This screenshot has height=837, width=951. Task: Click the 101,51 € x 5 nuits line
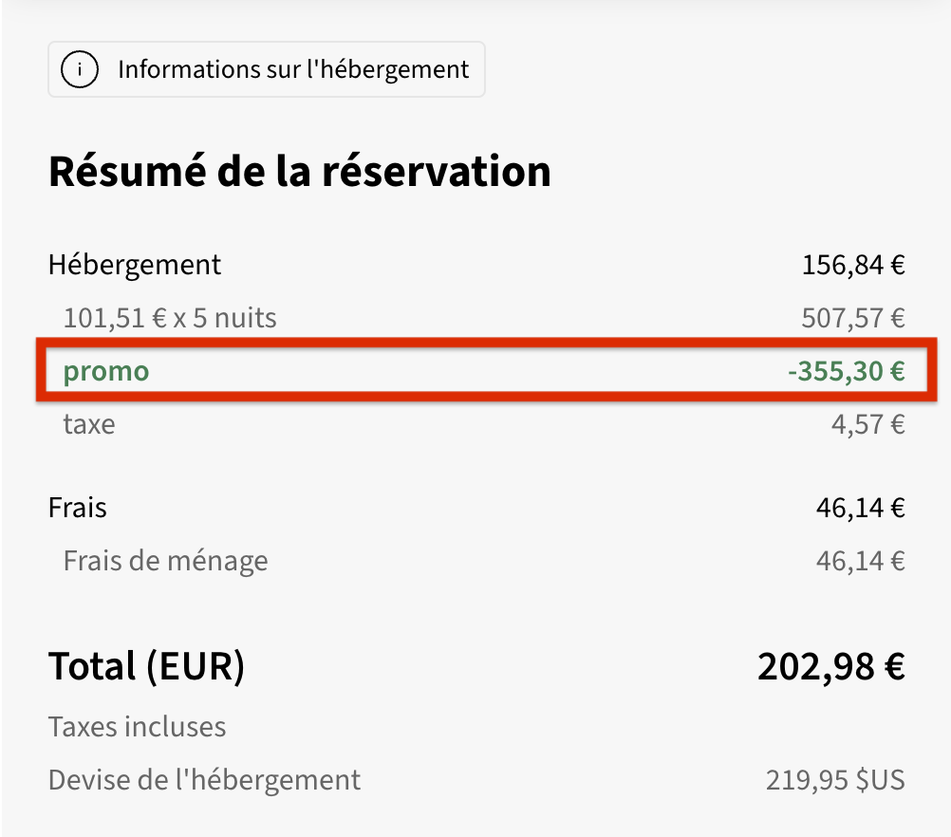[x=170, y=318]
